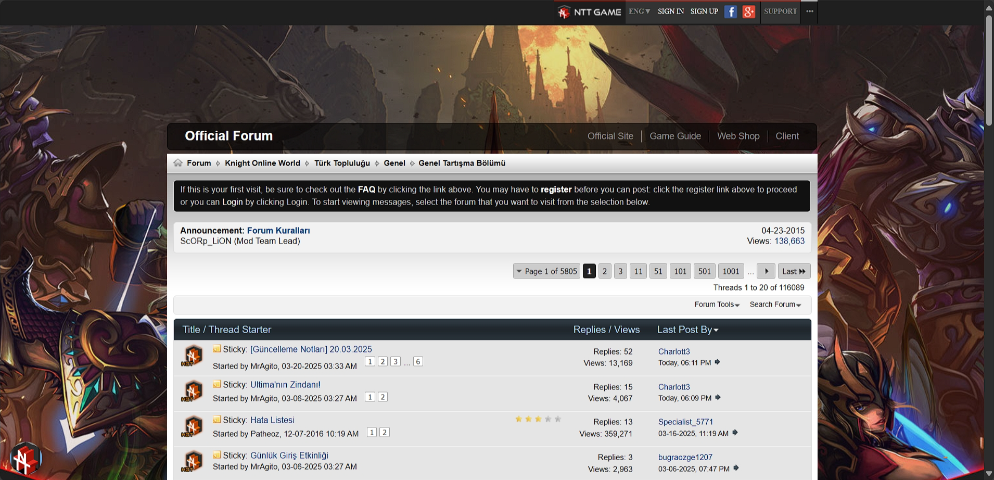This screenshot has width=994, height=480.
Task: Go to last post arrow beside Today, 06:09 PM
Action: click(x=718, y=398)
